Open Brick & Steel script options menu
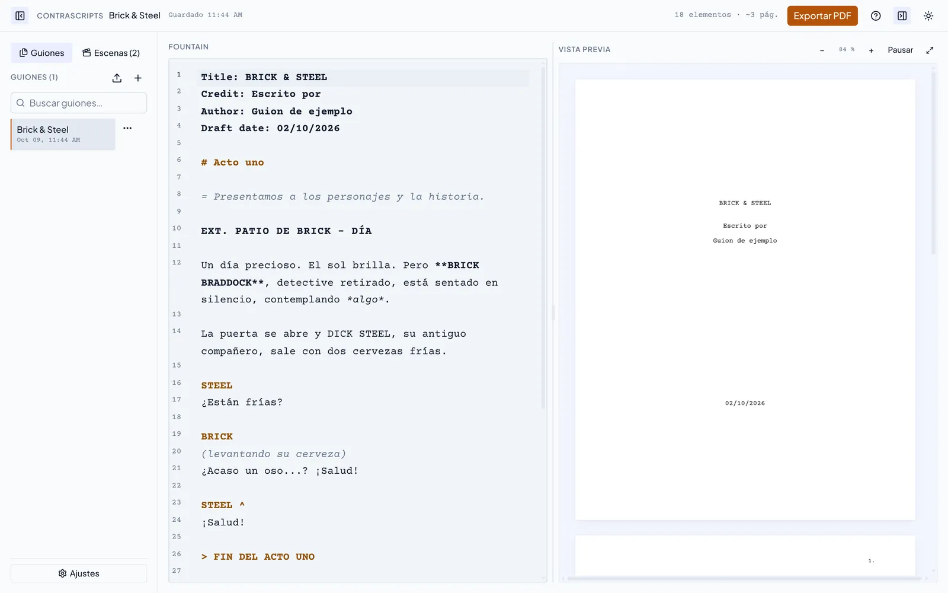Viewport: 948px width, 593px height. (x=127, y=128)
